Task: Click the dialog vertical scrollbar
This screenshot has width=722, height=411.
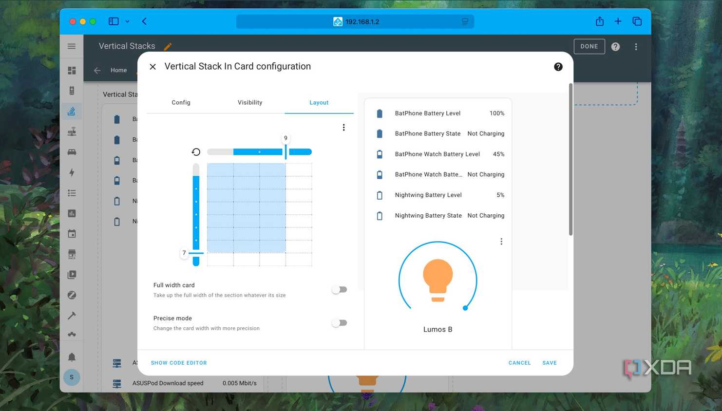Action: click(x=570, y=159)
